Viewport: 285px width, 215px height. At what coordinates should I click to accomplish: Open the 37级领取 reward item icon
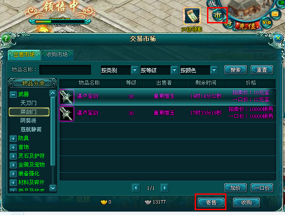[192, 16]
